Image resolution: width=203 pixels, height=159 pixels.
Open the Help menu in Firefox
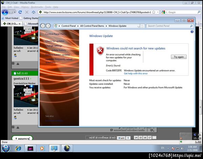[56, 7]
